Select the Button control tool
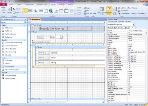Image resolution: width=148 pixels, height=106 pixels. tap(41, 11)
